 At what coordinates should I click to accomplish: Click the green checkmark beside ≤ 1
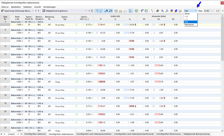pyautogui.click(x=223, y=11)
